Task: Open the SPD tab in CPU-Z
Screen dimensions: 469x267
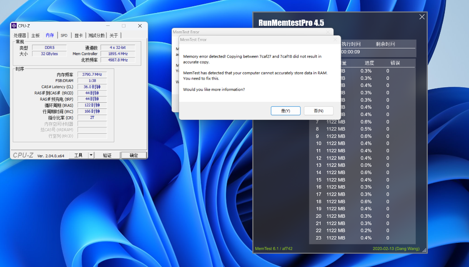Action: [x=64, y=35]
